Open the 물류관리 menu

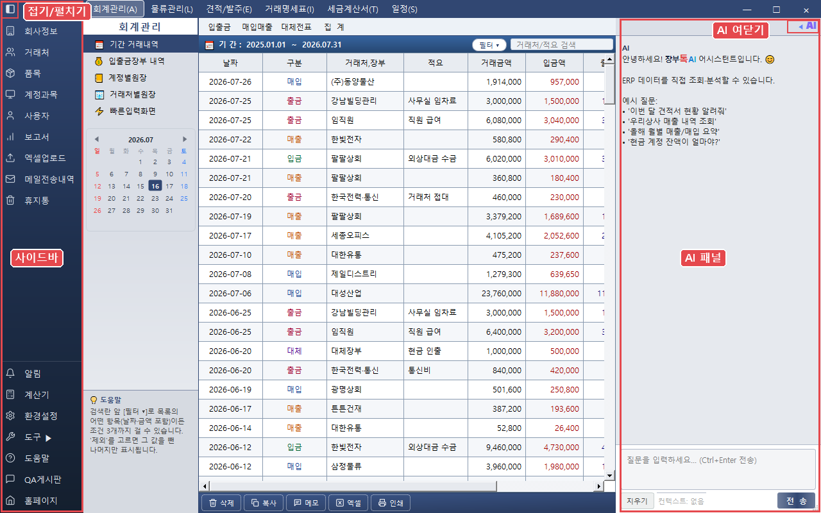[x=172, y=10]
